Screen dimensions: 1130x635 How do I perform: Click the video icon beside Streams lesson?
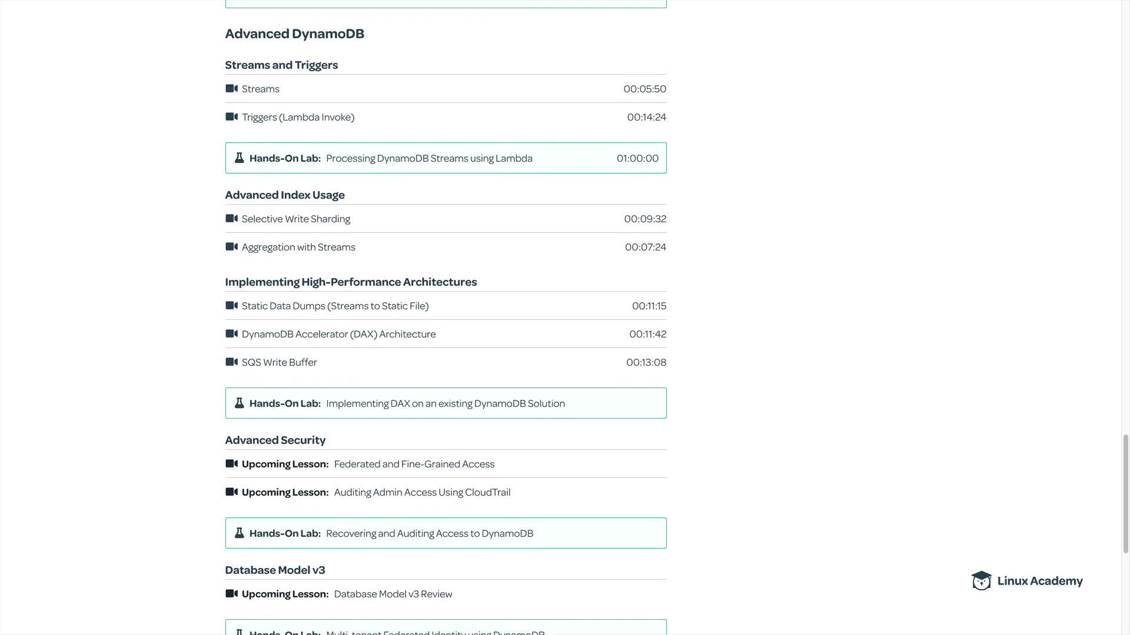(231, 89)
